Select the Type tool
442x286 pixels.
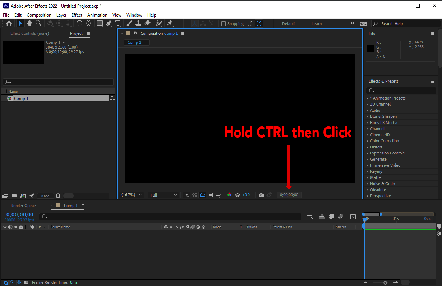pyautogui.click(x=118, y=23)
